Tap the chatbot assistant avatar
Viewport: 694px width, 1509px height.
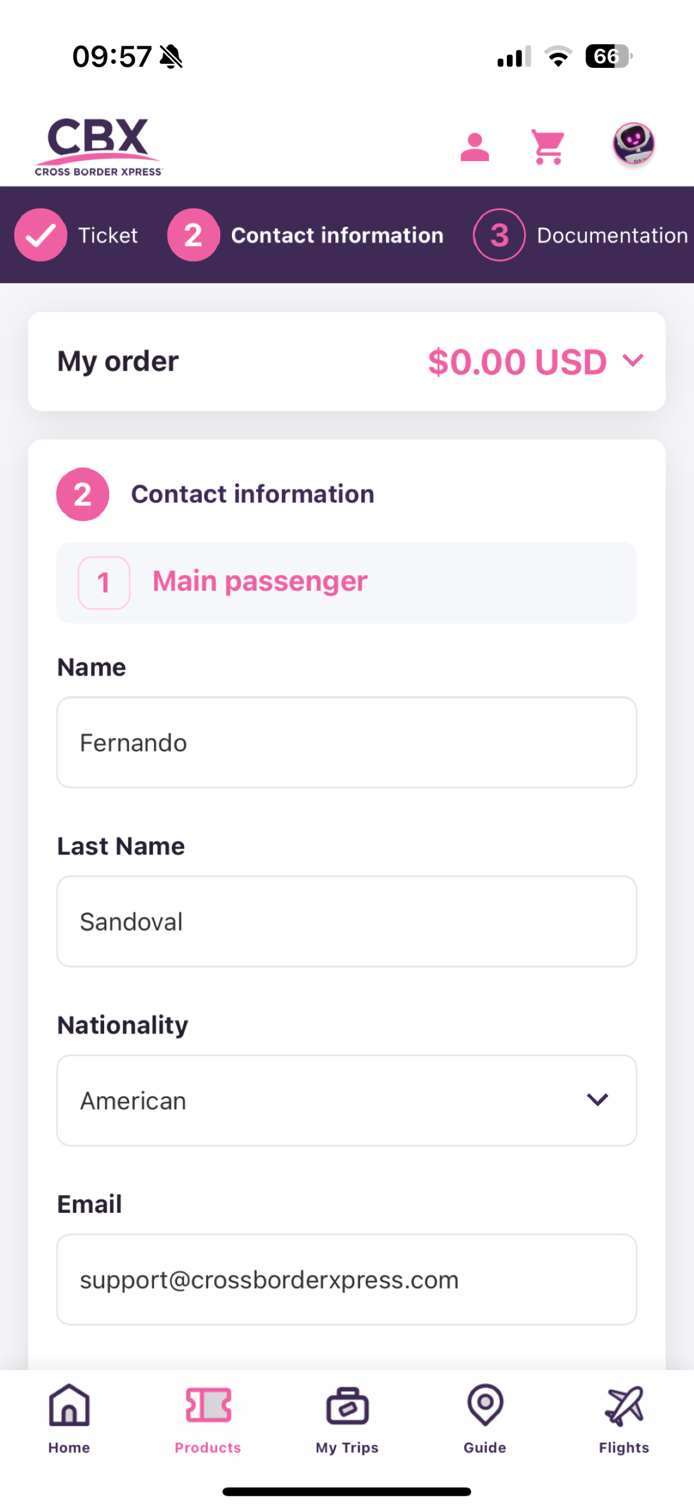point(632,144)
